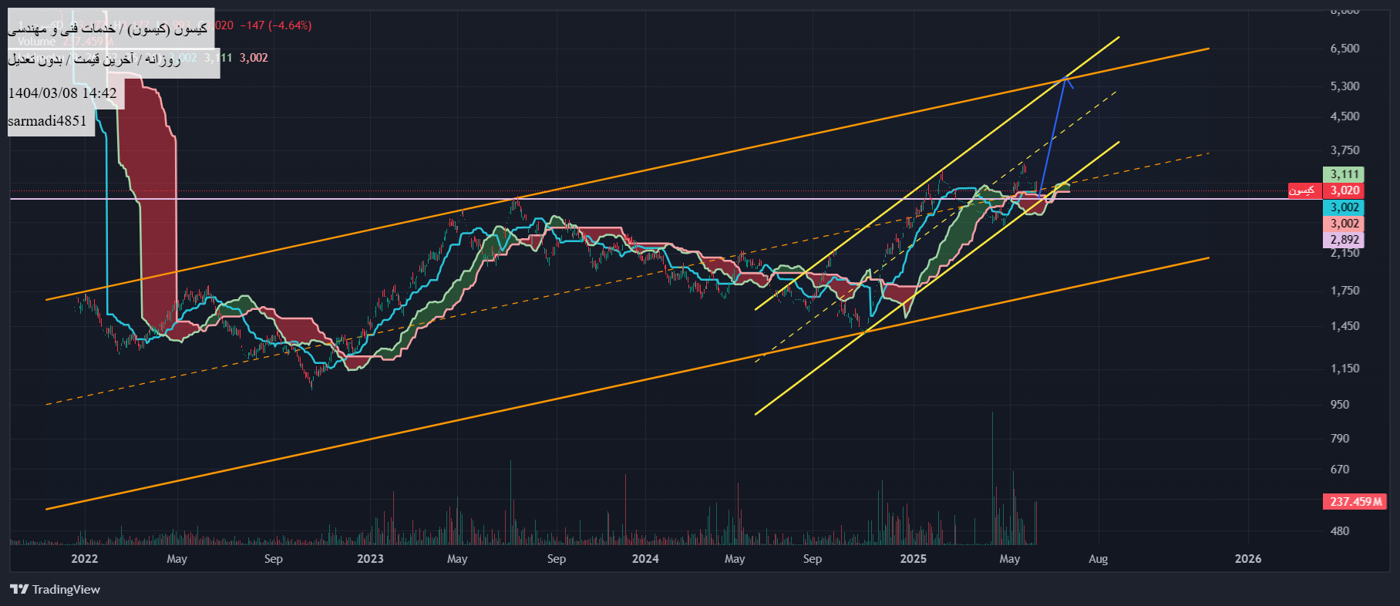Select the cyan 3,002 price label

point(1344,207)
